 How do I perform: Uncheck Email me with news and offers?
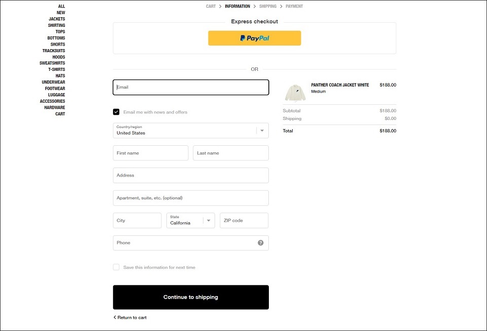116,112
